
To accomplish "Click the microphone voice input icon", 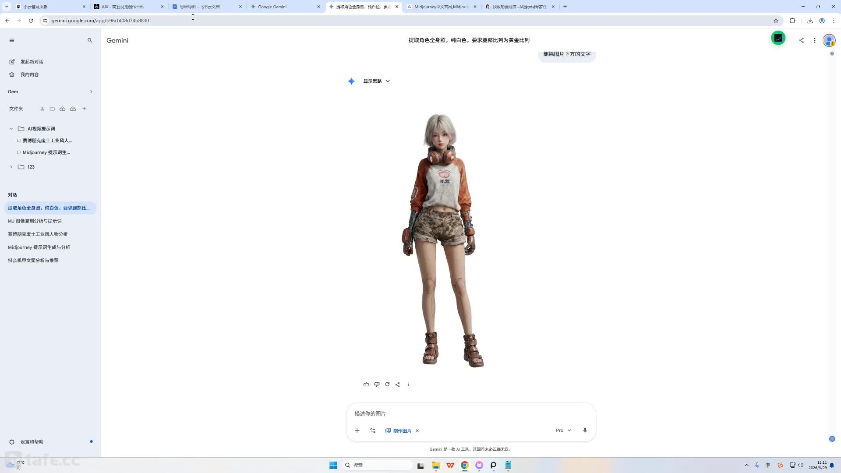I will pos(585,430).
